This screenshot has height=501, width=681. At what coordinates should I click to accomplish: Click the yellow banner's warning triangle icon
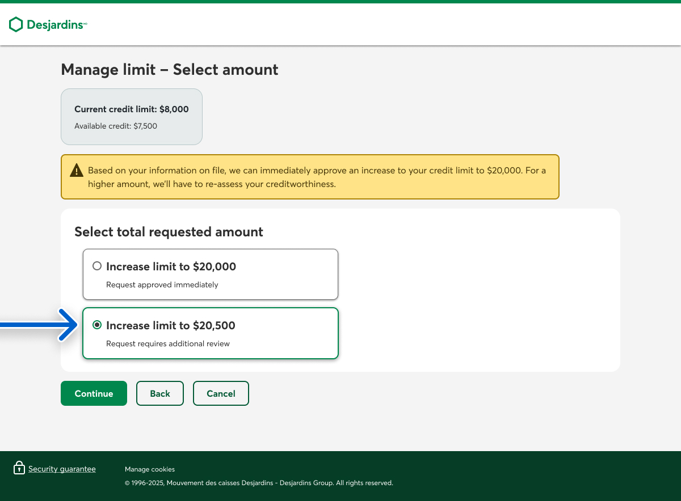click(x=76, y=171)
